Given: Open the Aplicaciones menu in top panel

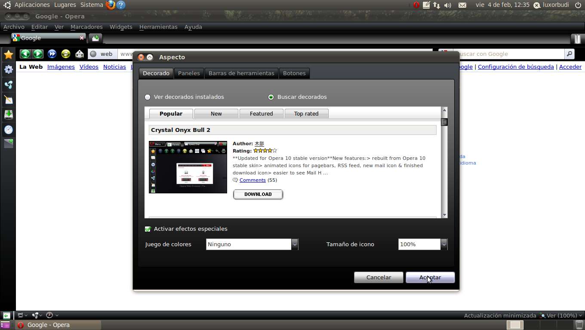Looking at the screenshot, I should [x=32, y=5].
